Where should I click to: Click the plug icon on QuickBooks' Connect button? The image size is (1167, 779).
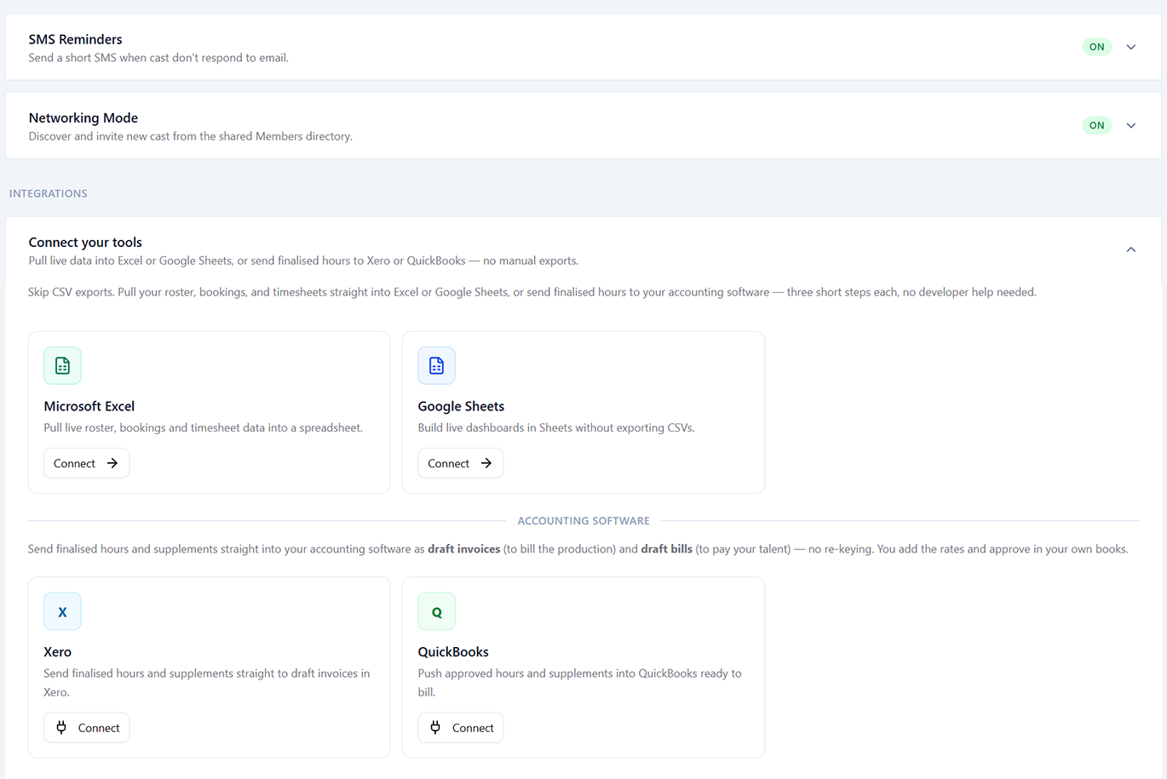435,727
